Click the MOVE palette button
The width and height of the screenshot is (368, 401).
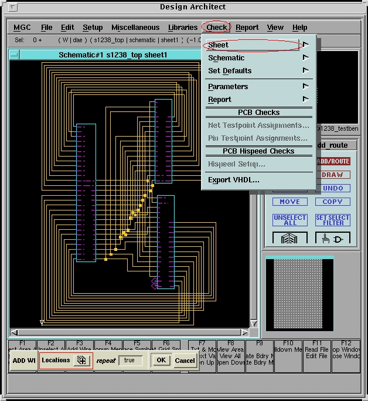pyautogui.click(x=289, y=202)
